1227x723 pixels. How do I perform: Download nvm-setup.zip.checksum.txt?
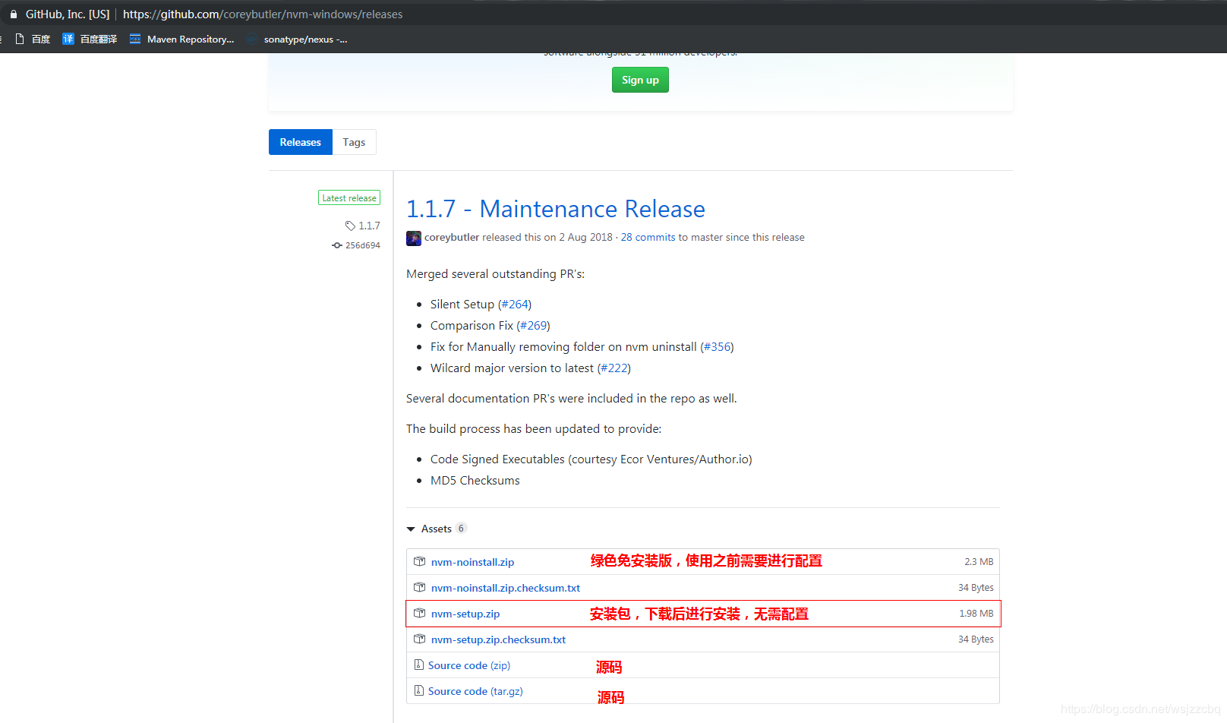click(x=498, y=639)
